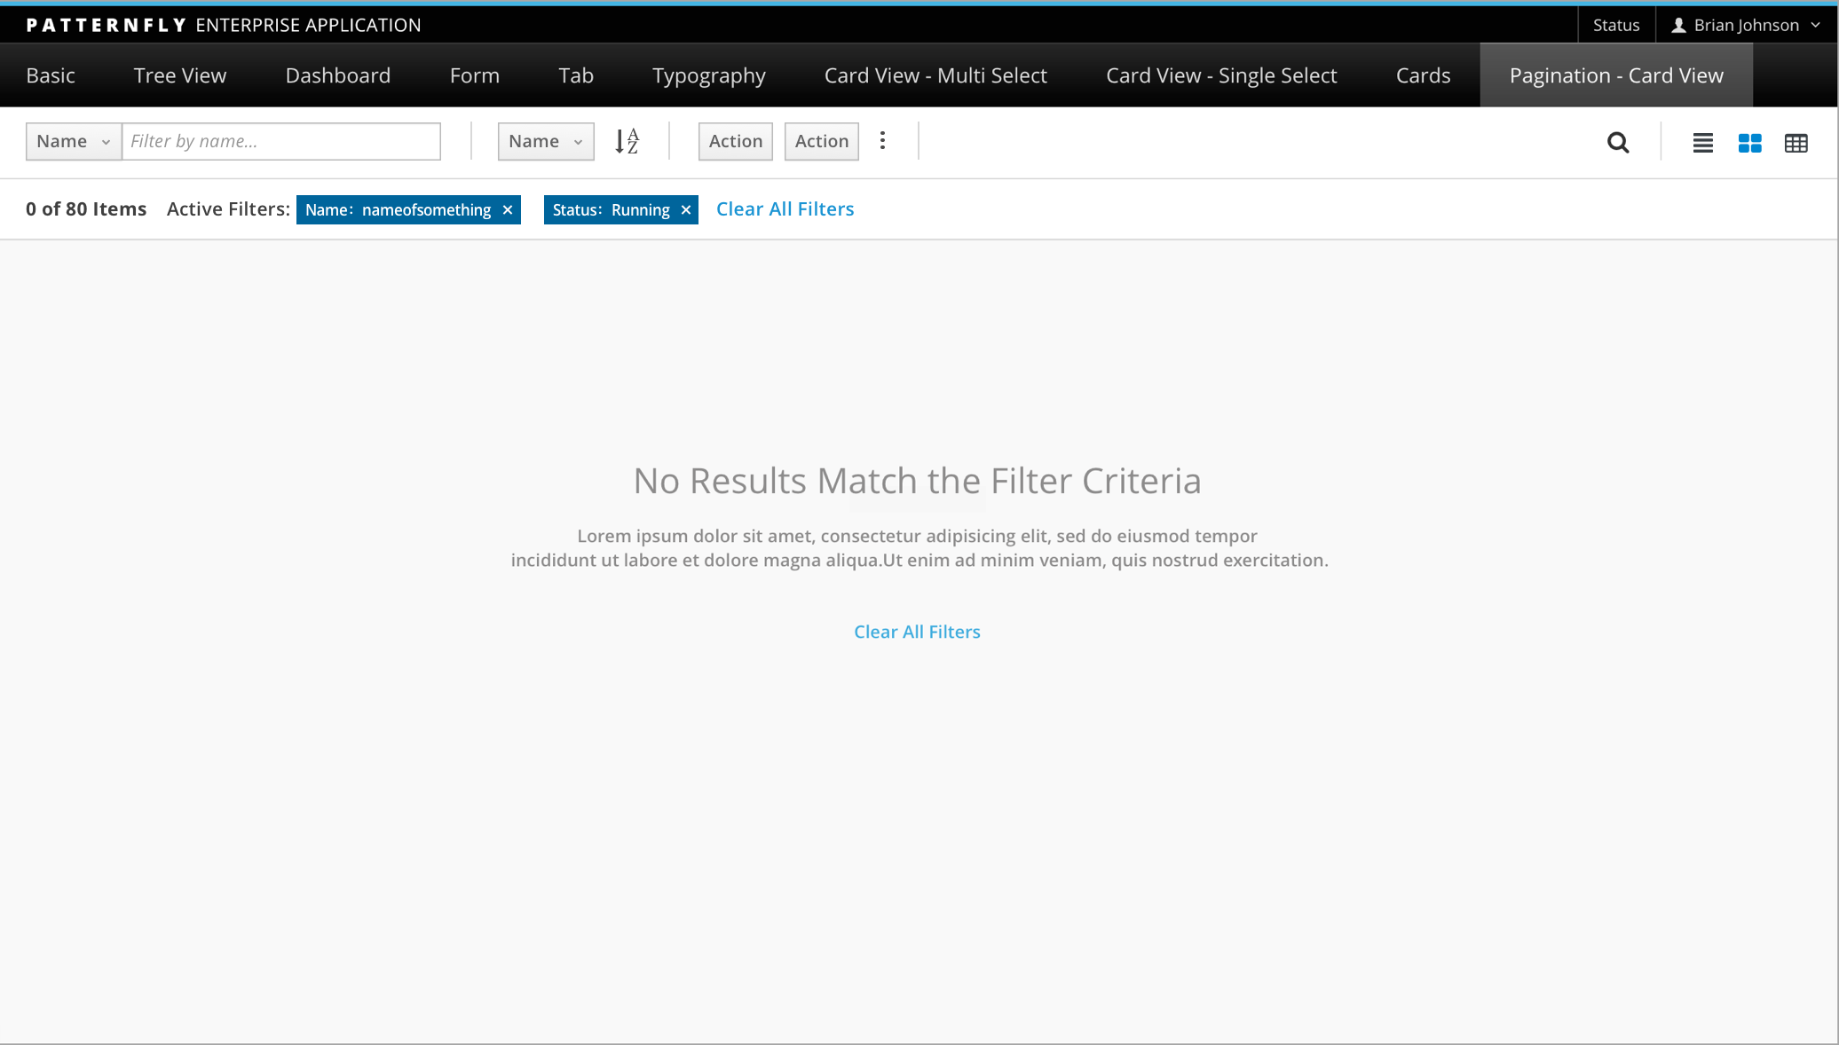This screenshot has width=1839, height=1045.
Task: Click the search icon
Action: 1617,141
